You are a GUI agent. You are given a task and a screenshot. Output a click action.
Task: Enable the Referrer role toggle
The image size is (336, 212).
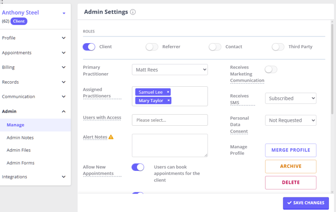point(152,47)
